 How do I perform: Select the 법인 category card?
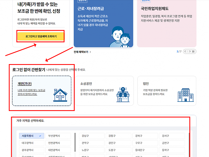(x=167, y=91)
